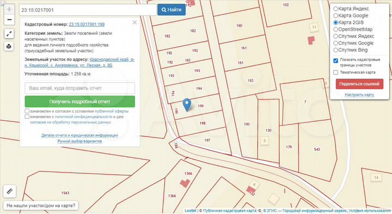Open Детали отчета и юридическая информация link

pyautogui.click(x=79, y=135)
